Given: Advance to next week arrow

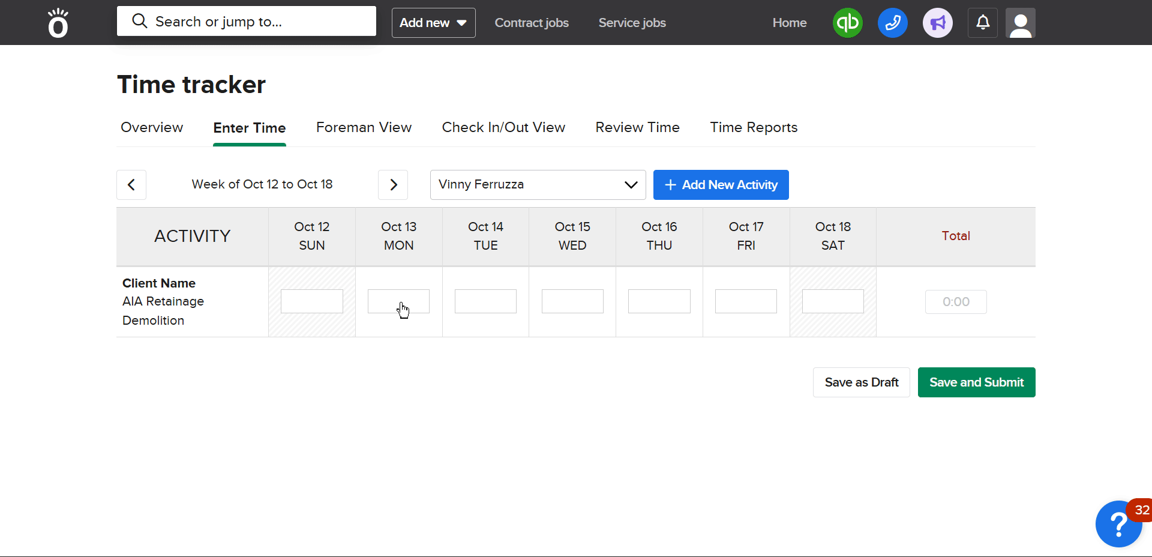Looking at the screenshot, I should pyautogui.click(x=393, y=185).
